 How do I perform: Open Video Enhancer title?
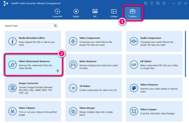[x=149, y=85]
